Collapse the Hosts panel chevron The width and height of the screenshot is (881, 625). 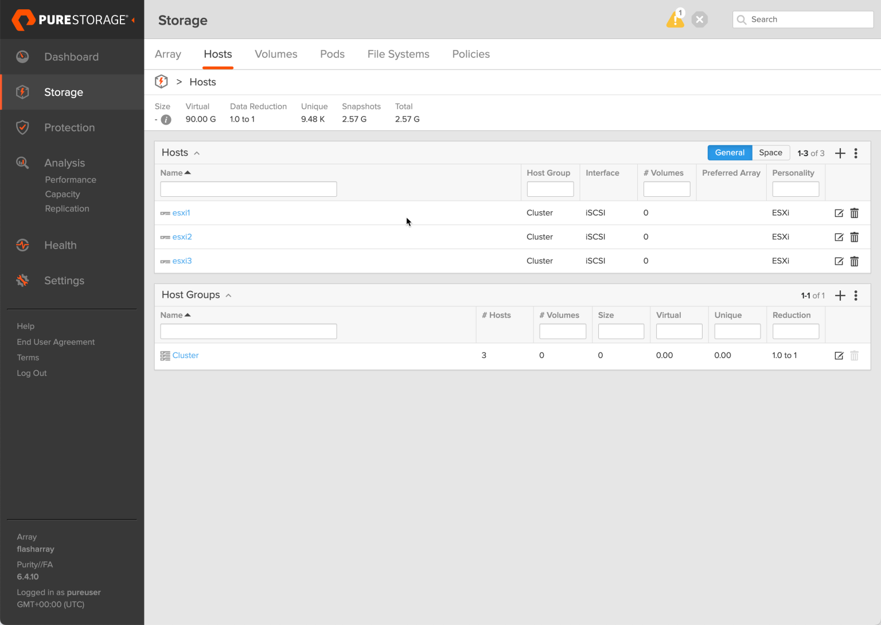[x=197, y=153]
